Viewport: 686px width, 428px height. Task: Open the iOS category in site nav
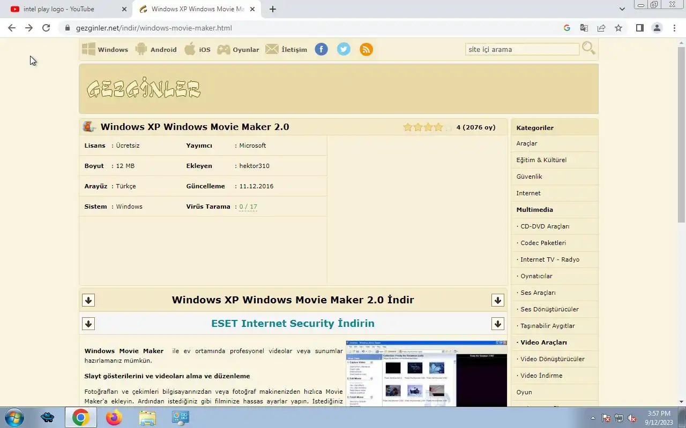tap(198, 49)
